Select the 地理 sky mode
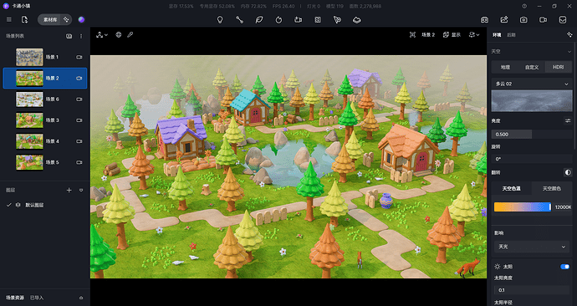 click(x=505, y=67)
